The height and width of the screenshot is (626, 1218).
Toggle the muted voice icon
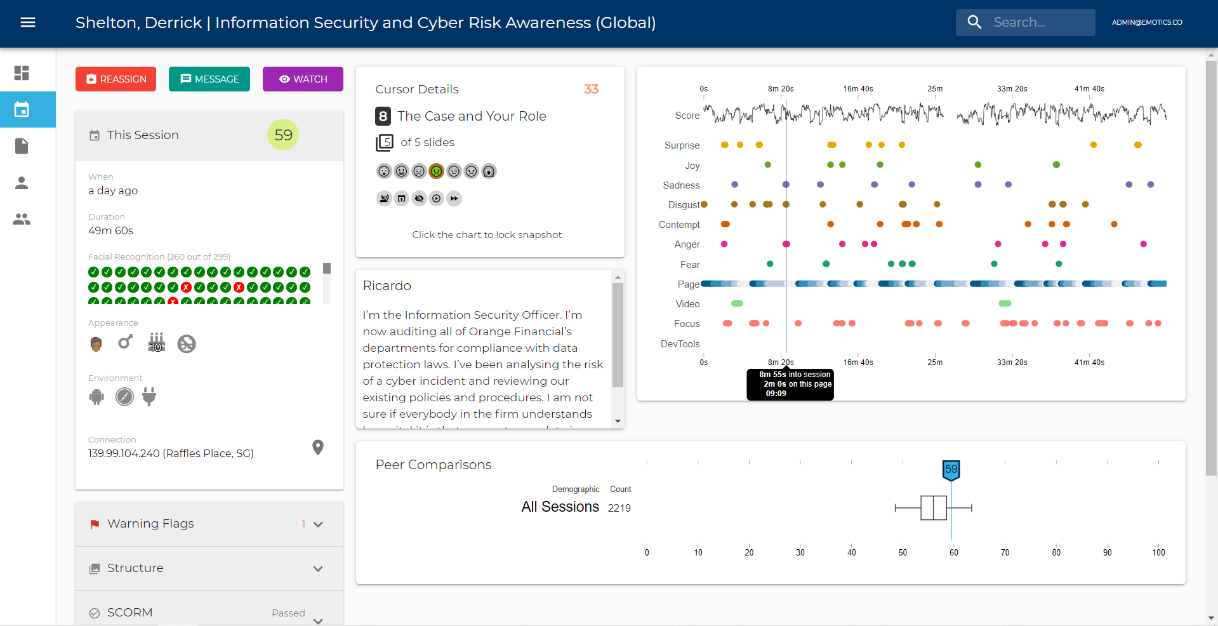click(x=384, y=199)
